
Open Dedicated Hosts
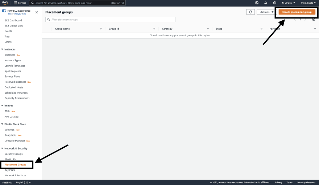[14, 87]
